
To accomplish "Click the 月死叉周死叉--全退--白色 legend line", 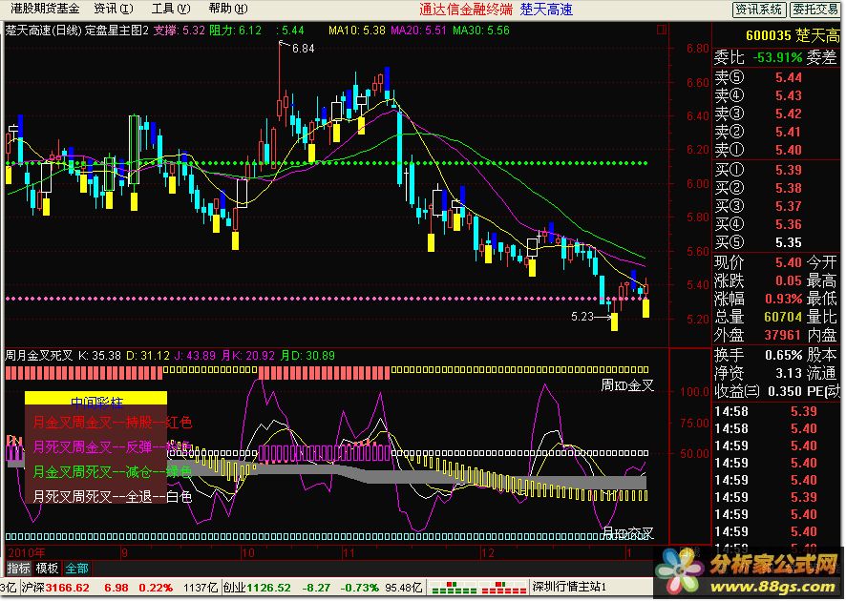I will 113,496.
